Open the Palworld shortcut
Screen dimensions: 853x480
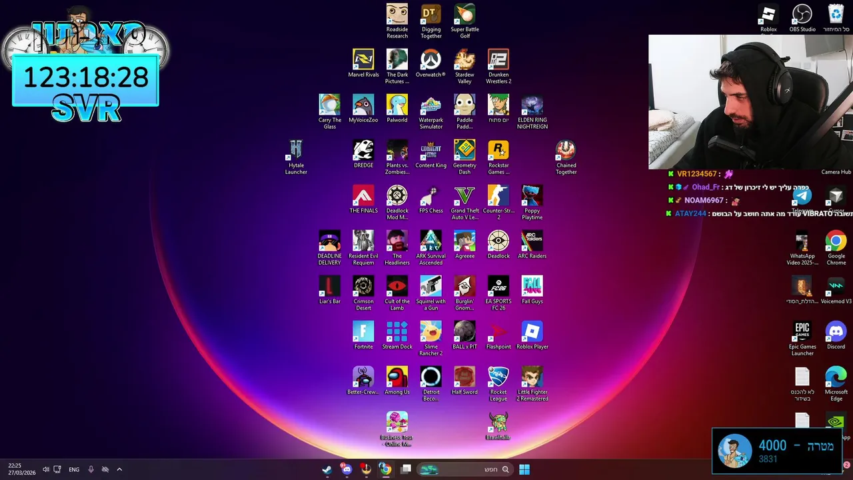pos(397,109)
